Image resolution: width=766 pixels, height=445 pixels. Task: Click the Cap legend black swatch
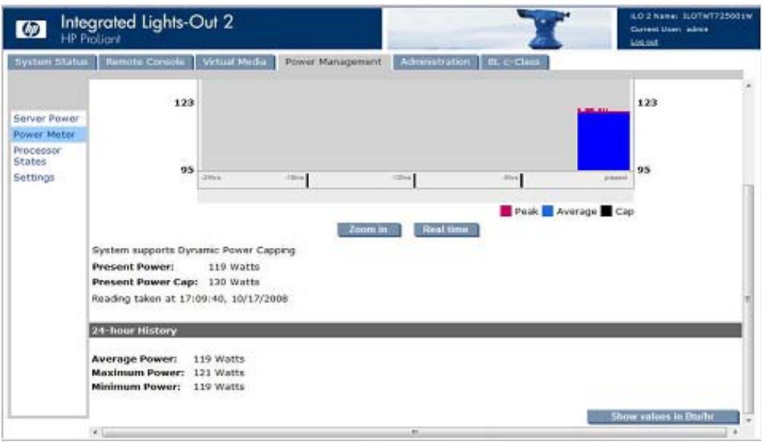pos(607,212)
